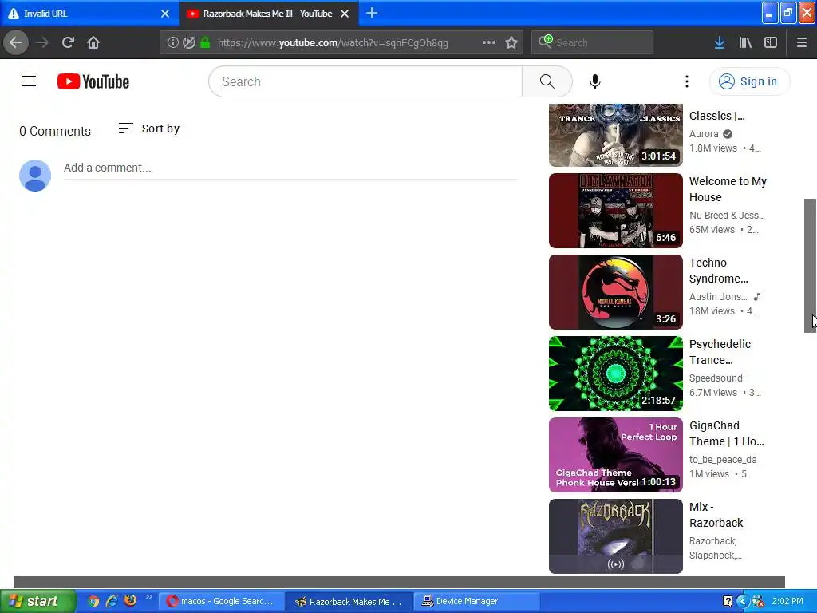Viewport: 817px width, 613px height.
Task: Open the Welcome to My House thumbnail
Action: [x=616, y=211]
